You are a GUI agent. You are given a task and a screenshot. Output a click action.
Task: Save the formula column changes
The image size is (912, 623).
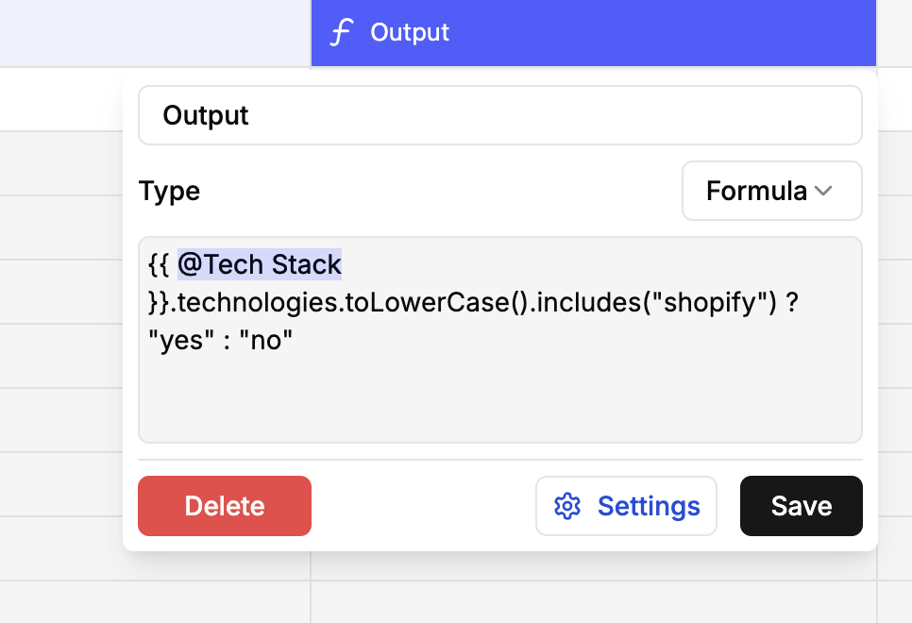click(801, 506)
